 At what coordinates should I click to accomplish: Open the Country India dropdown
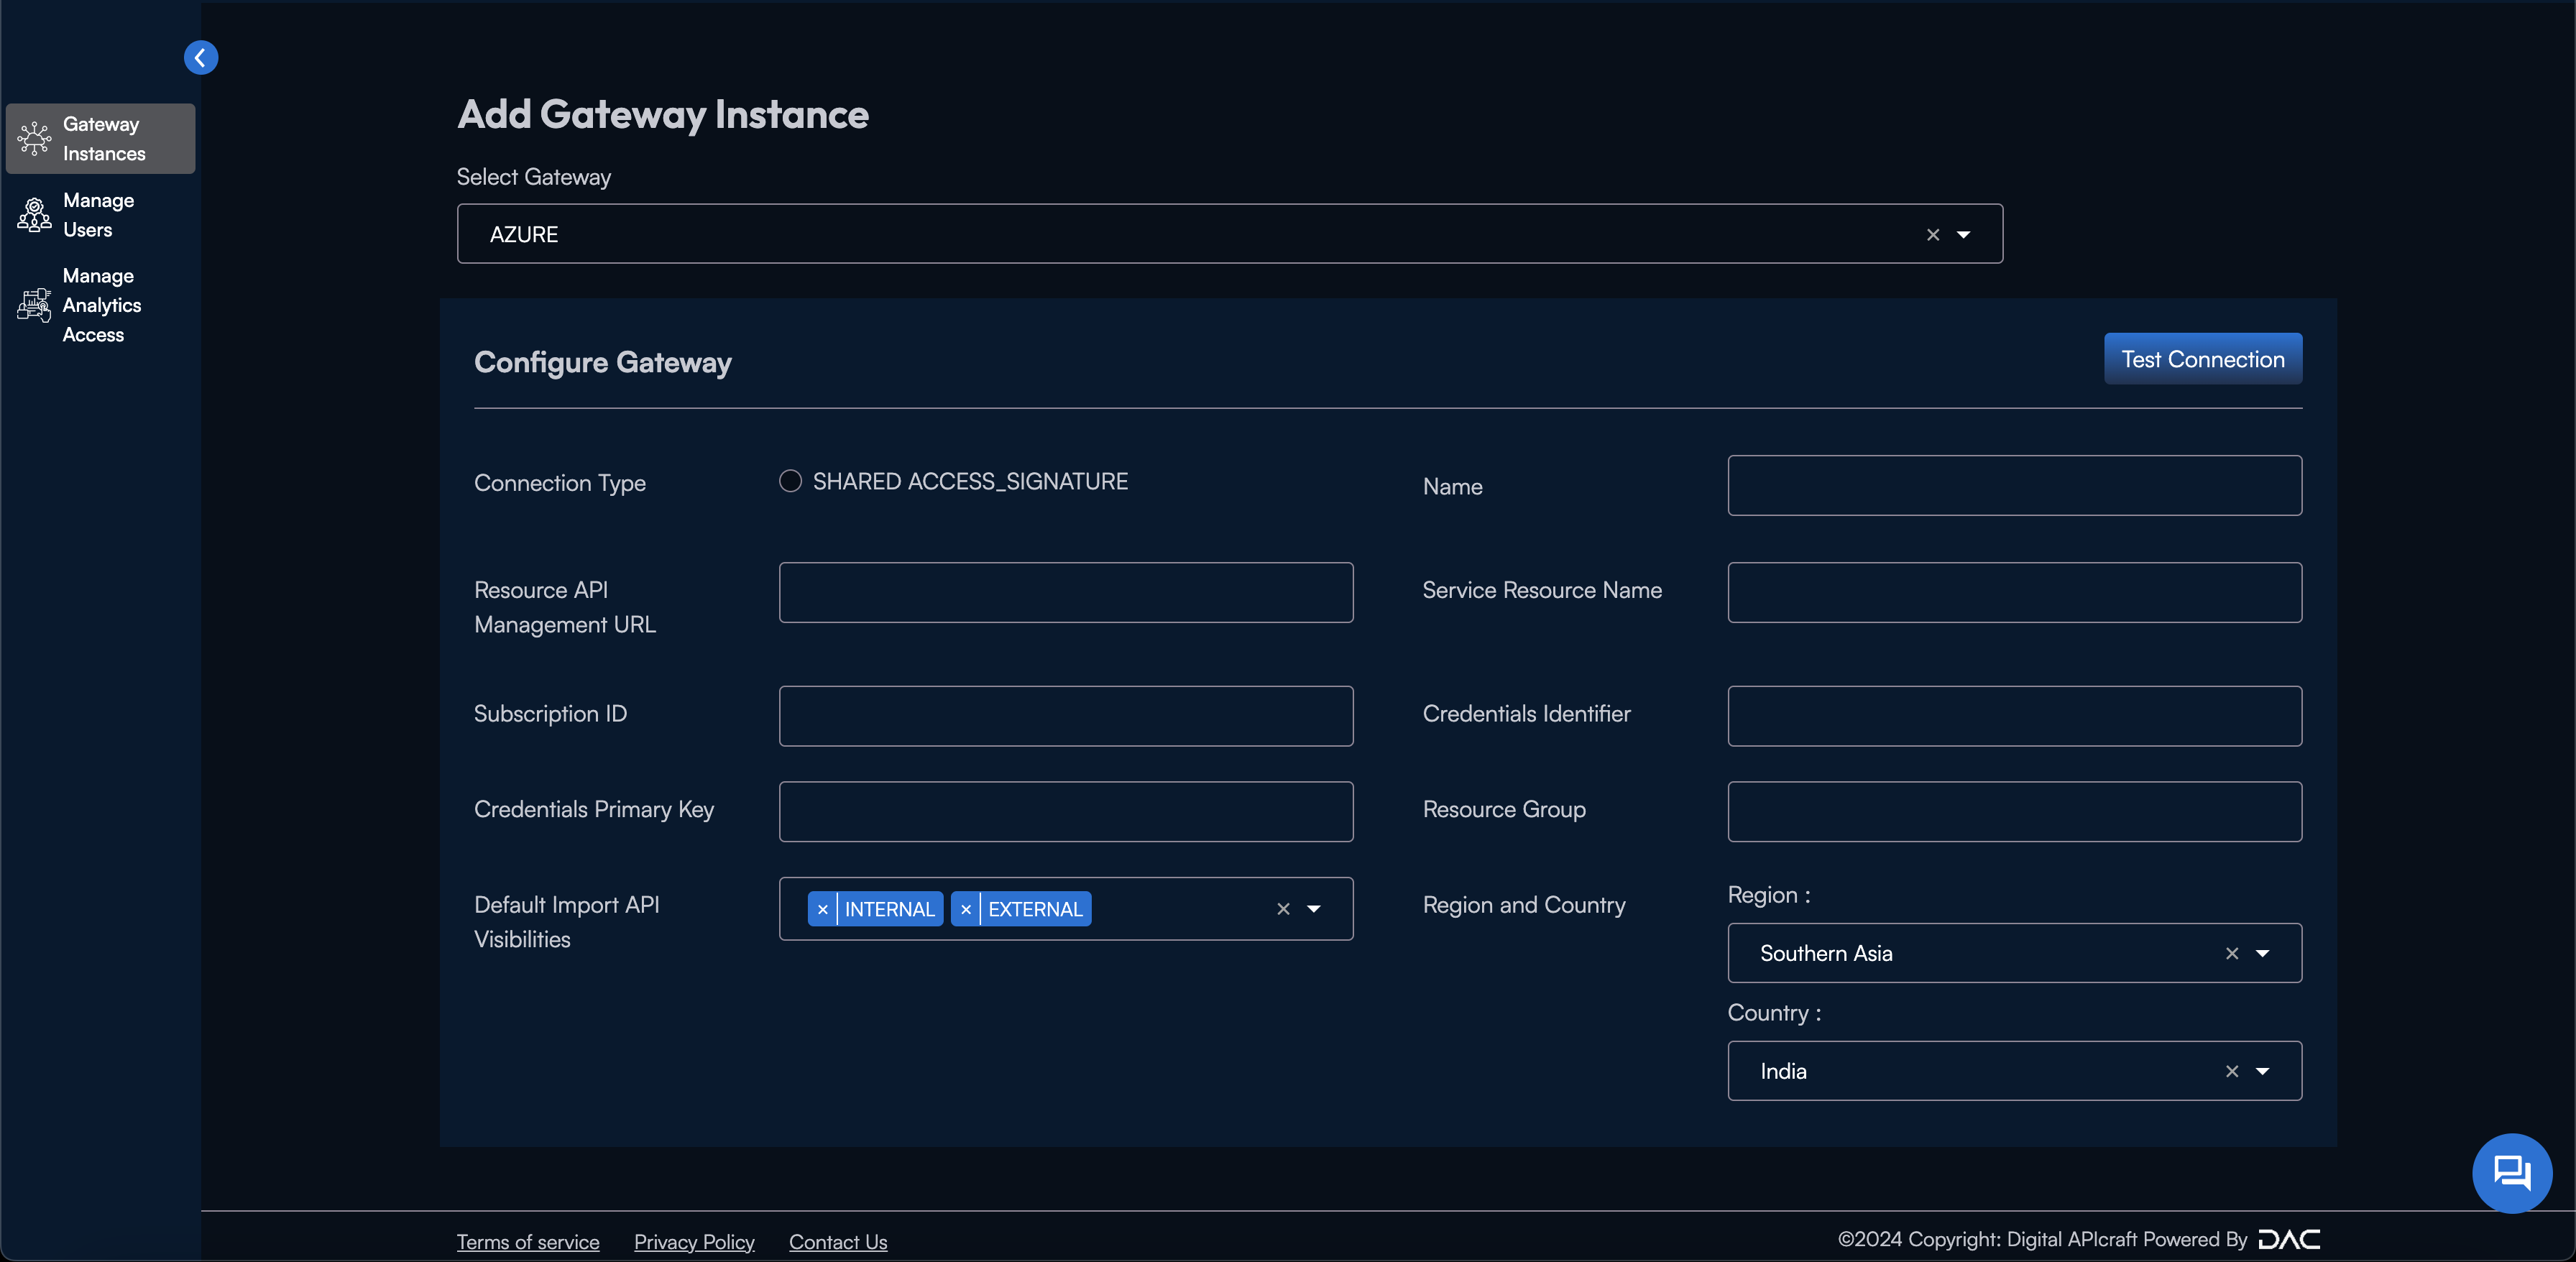tap(2264, 1069)
